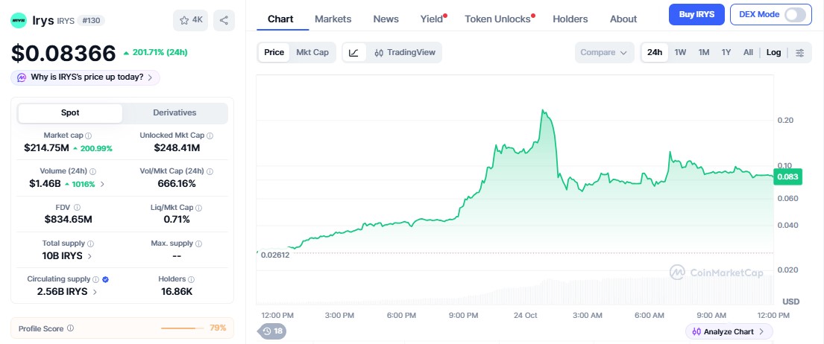
Task: Select Mkt Cap chart view
Action: (312, 52)
